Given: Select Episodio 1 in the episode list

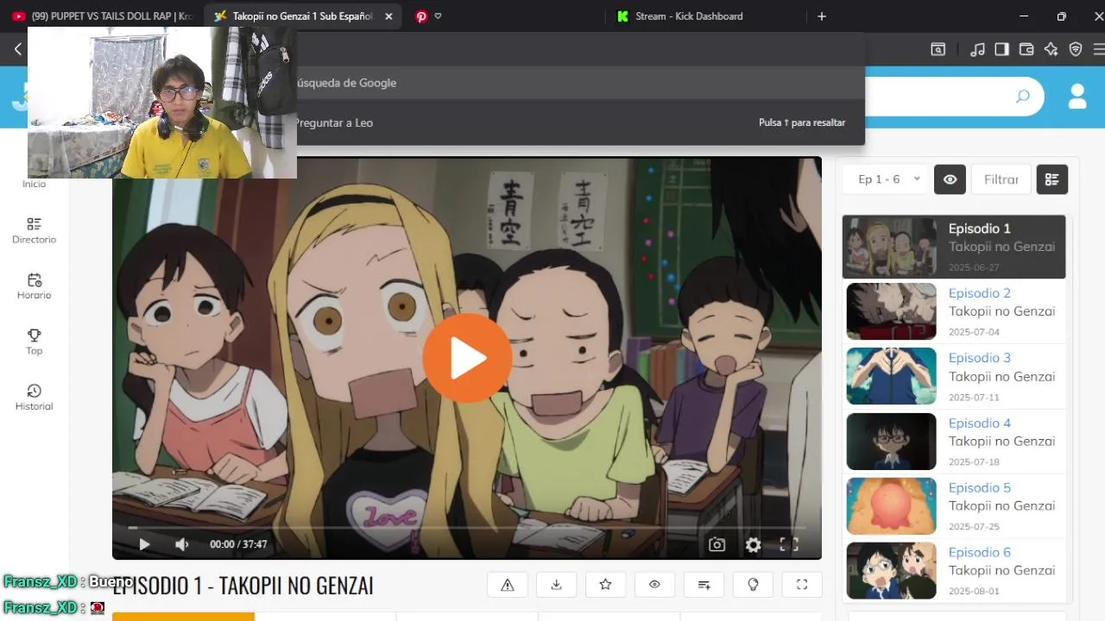Looking at the screenshot, I should (x=954, y=247).
